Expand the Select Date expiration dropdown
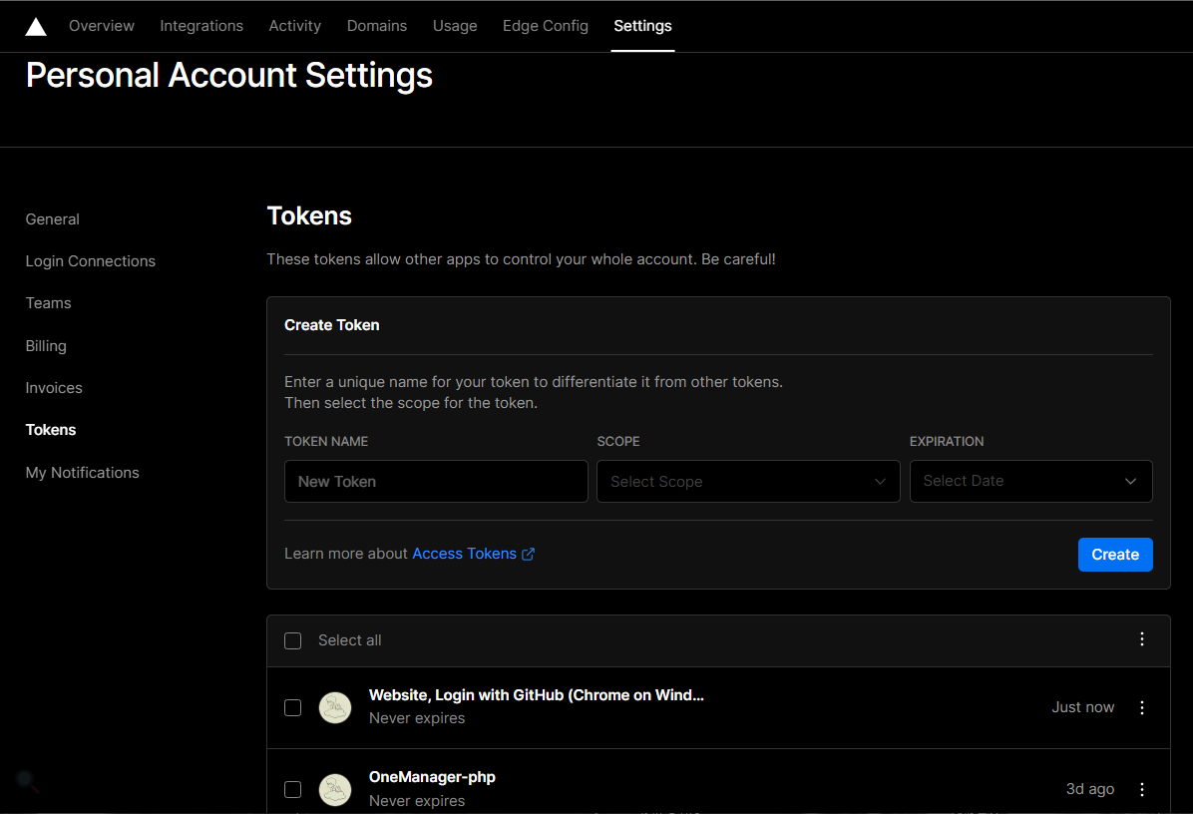Screen dimensions: 1193x814 pyautogui.click(x=1030, y=481)
